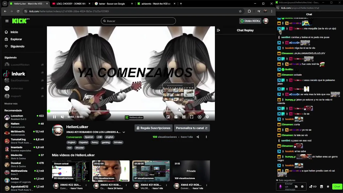Open shop icon in chat popout
The image size is (343, 193).
click(x=321, y=187)
